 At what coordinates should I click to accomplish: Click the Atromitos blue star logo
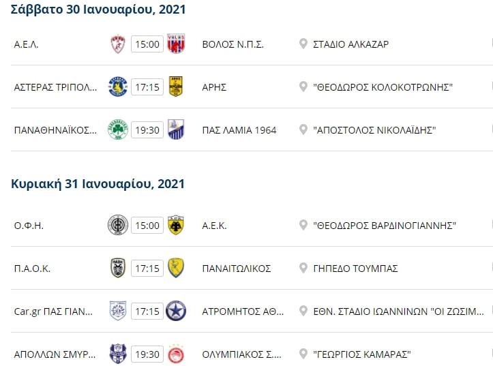pyautogui.click(x=176, y=311)
